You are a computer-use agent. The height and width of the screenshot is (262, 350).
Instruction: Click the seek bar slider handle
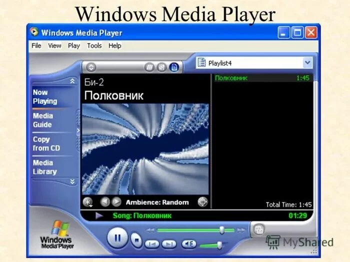pyautogui.click(x=221, y=230)
